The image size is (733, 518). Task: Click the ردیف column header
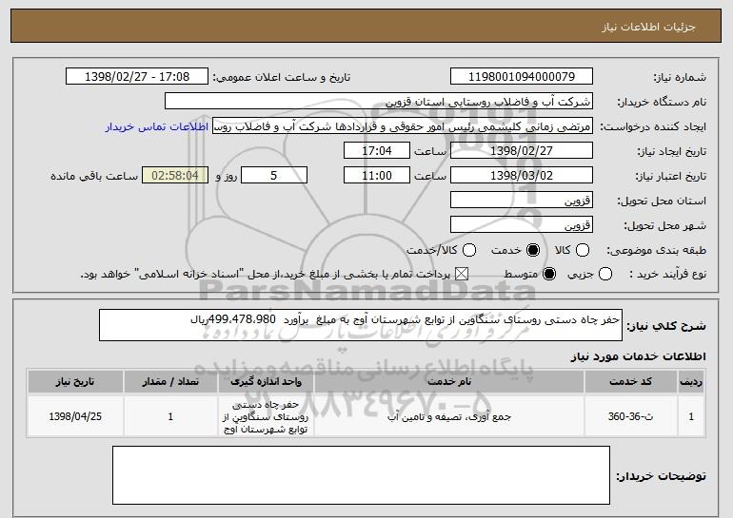click(691, 382)
